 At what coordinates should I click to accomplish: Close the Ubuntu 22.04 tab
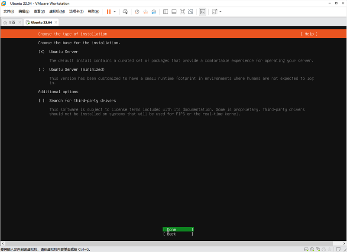point(56,23)
